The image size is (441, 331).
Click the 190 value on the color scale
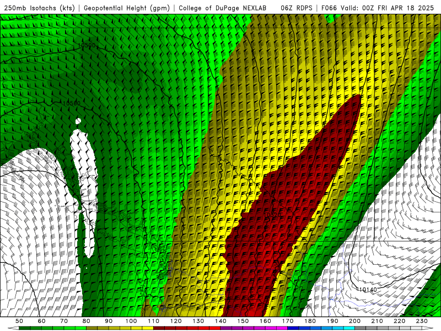coord(332,321)
